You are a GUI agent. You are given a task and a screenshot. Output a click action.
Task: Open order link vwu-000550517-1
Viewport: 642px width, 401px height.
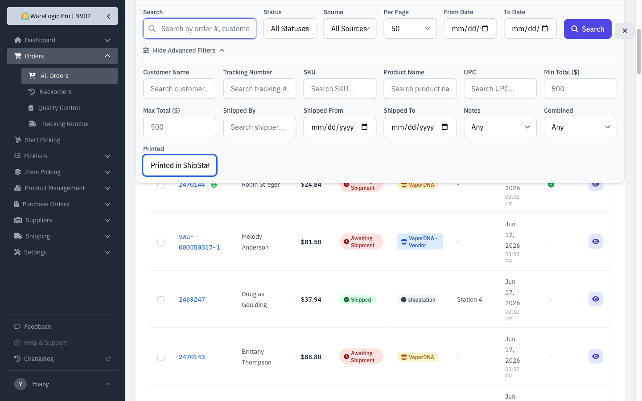[x=199, y=242]
